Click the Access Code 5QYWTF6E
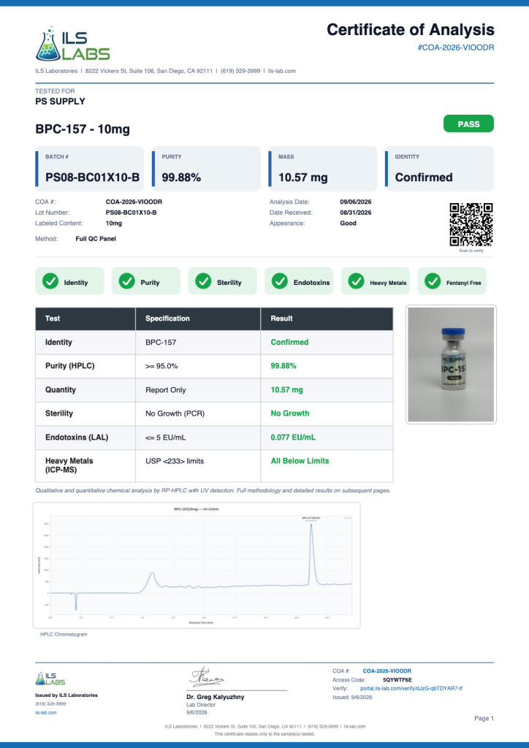Viewport: 529px width, 748px height. 397,680
